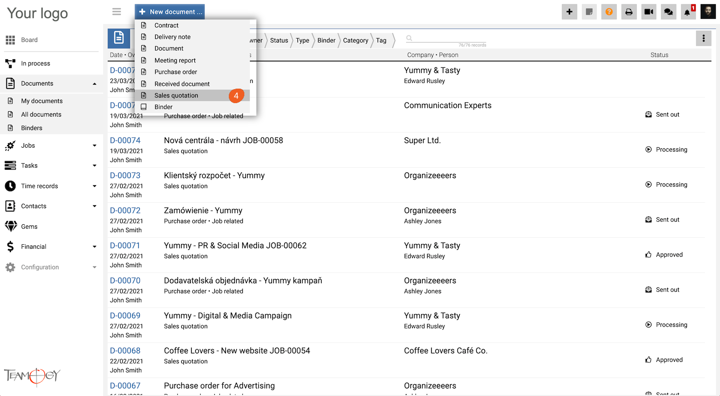Select Sales quotation from dropdown menu
The width and height of the screenshot is (720, 396).
[176, 96]
